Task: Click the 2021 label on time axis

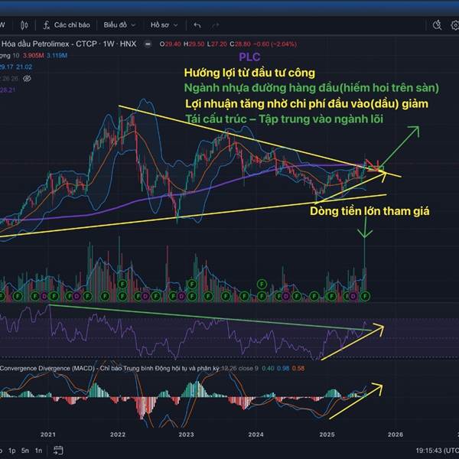Action: coord(48,435)
